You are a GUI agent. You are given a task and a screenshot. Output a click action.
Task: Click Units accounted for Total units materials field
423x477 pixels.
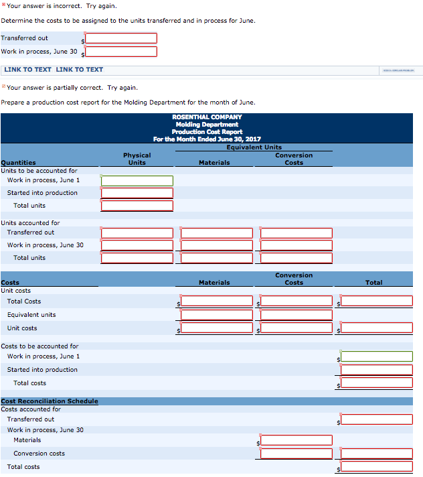pos(217,258)
